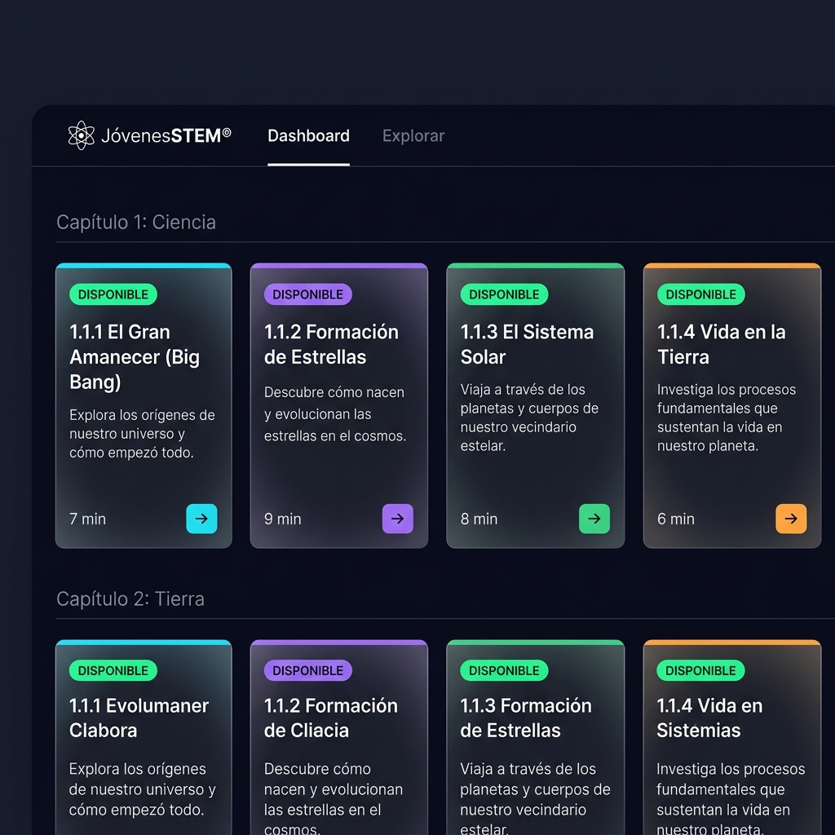Click the 7 min duration label
Viewport: 835px width, 835px height.
tap(88, 519)
